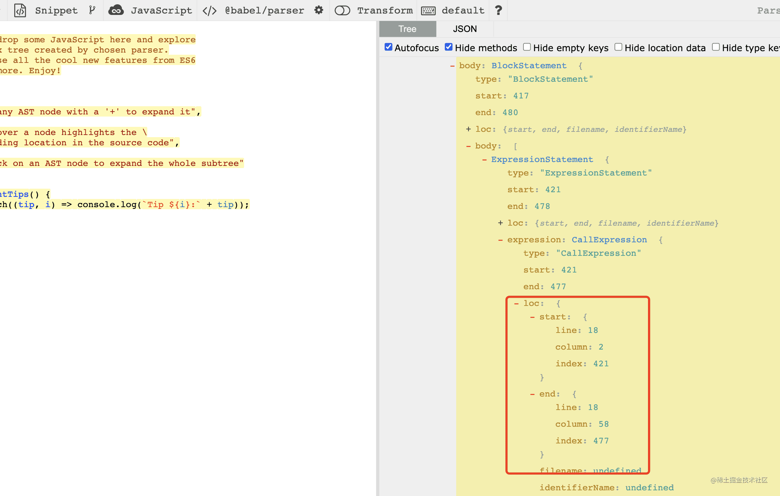Click the @babel/parser label

click(x=264, y=11)
